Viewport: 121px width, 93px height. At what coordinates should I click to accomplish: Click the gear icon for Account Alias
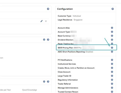pyautogui.click(x=112, y=28)
